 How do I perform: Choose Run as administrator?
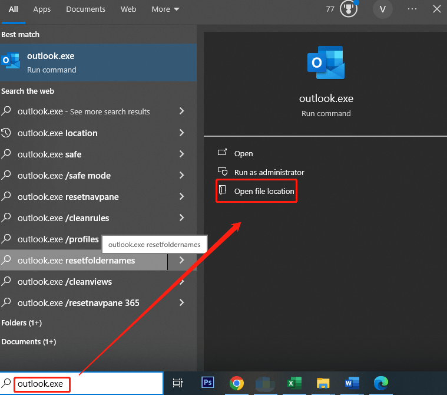269,172
